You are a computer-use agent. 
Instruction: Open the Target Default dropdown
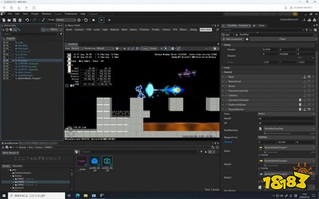[x=66, y=20]
